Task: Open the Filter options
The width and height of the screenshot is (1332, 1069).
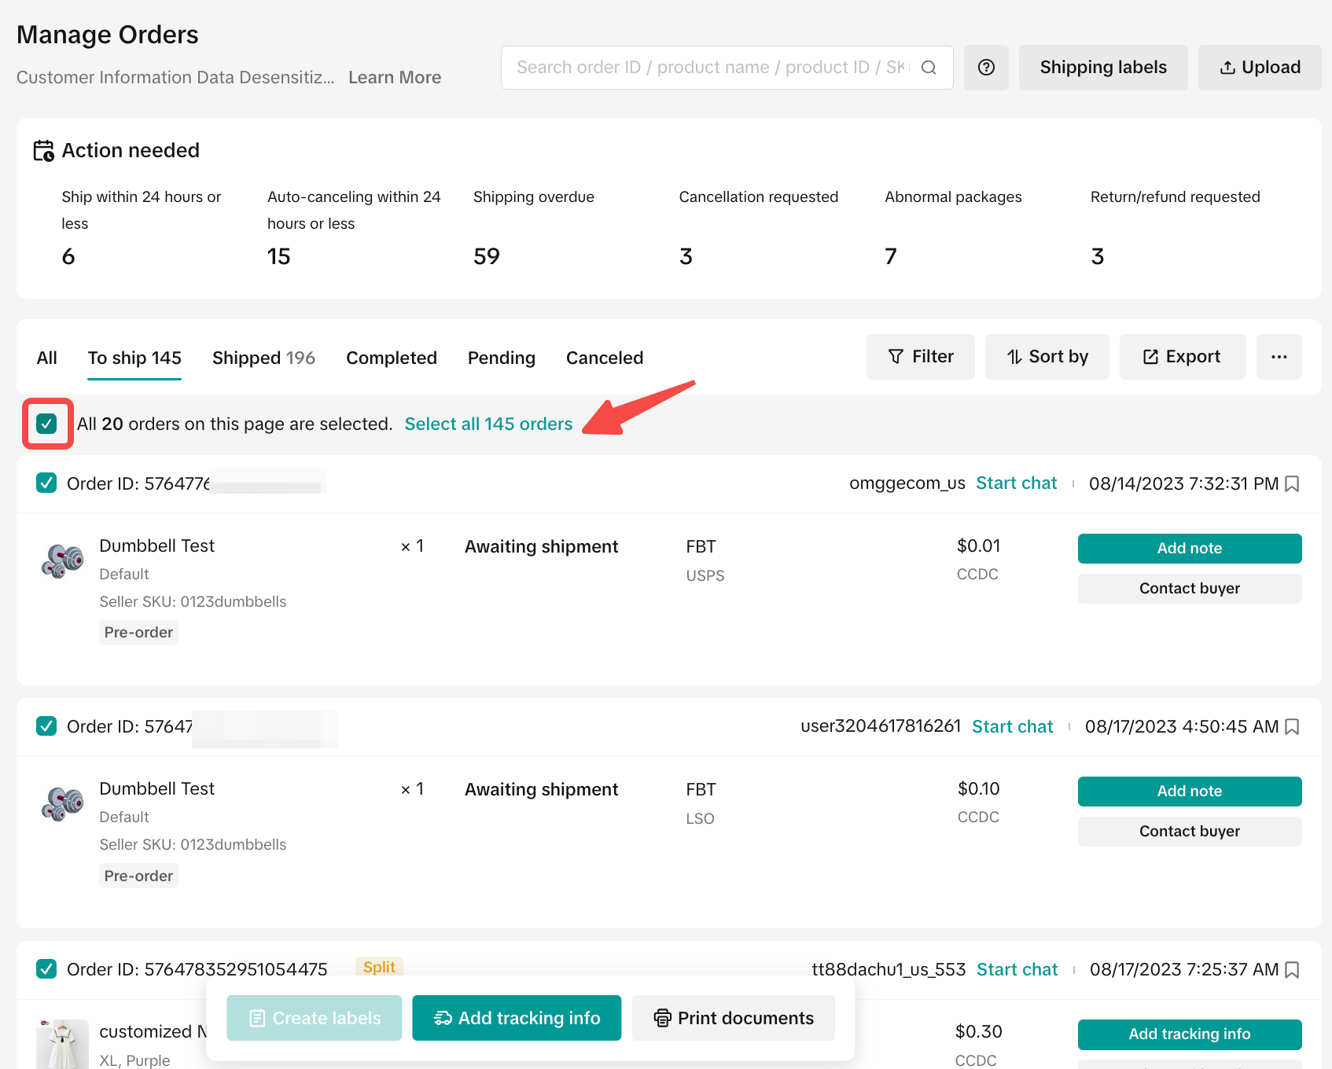Action: tap(920, 357)
